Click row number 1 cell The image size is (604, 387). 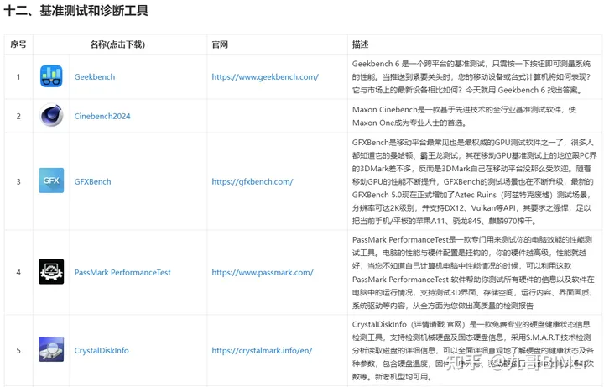pyautogui.click(x=18, y=76)
